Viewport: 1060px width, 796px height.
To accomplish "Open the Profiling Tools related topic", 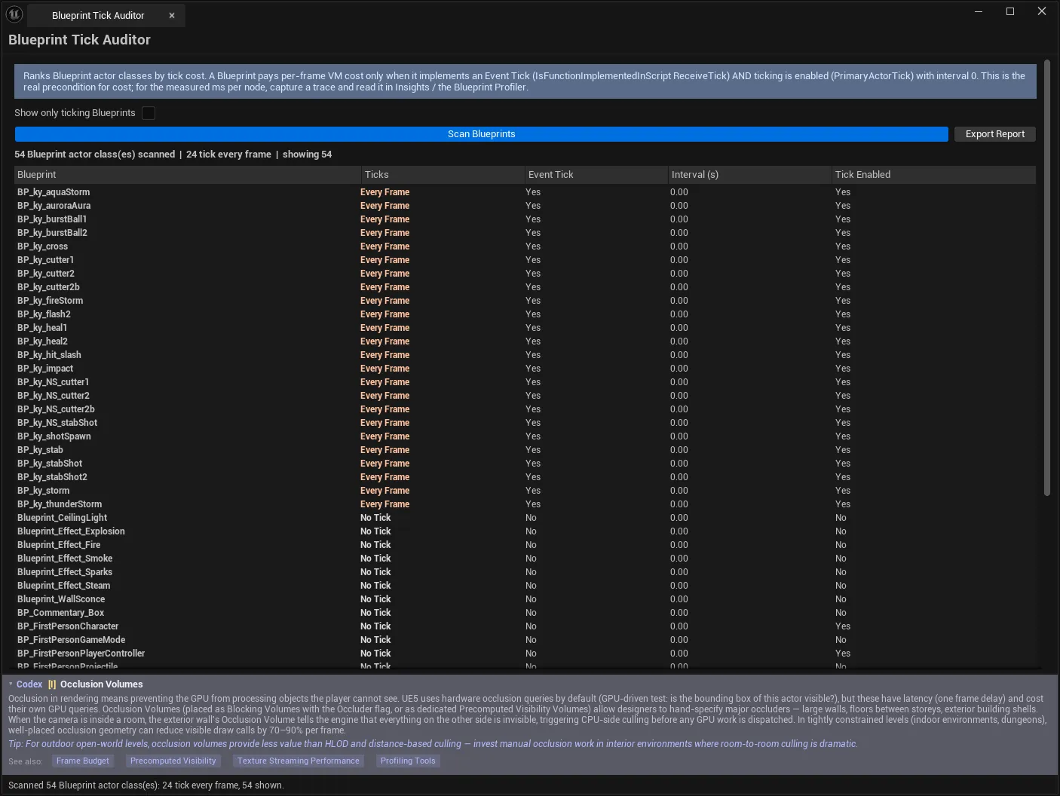I will coord(408,761).
